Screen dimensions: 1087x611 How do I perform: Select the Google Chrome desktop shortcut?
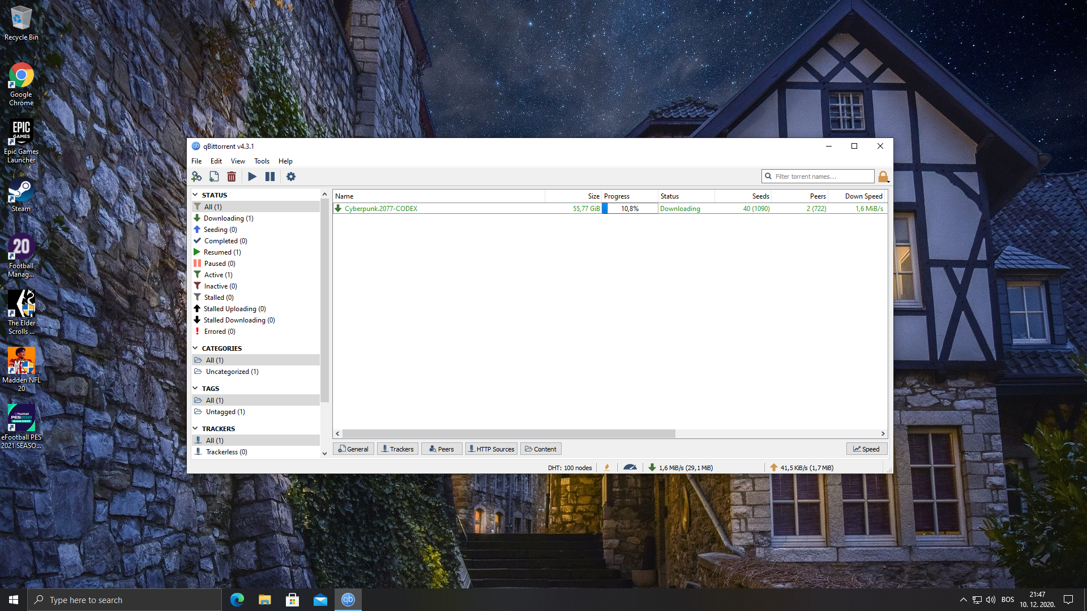(x=22, y=84)
